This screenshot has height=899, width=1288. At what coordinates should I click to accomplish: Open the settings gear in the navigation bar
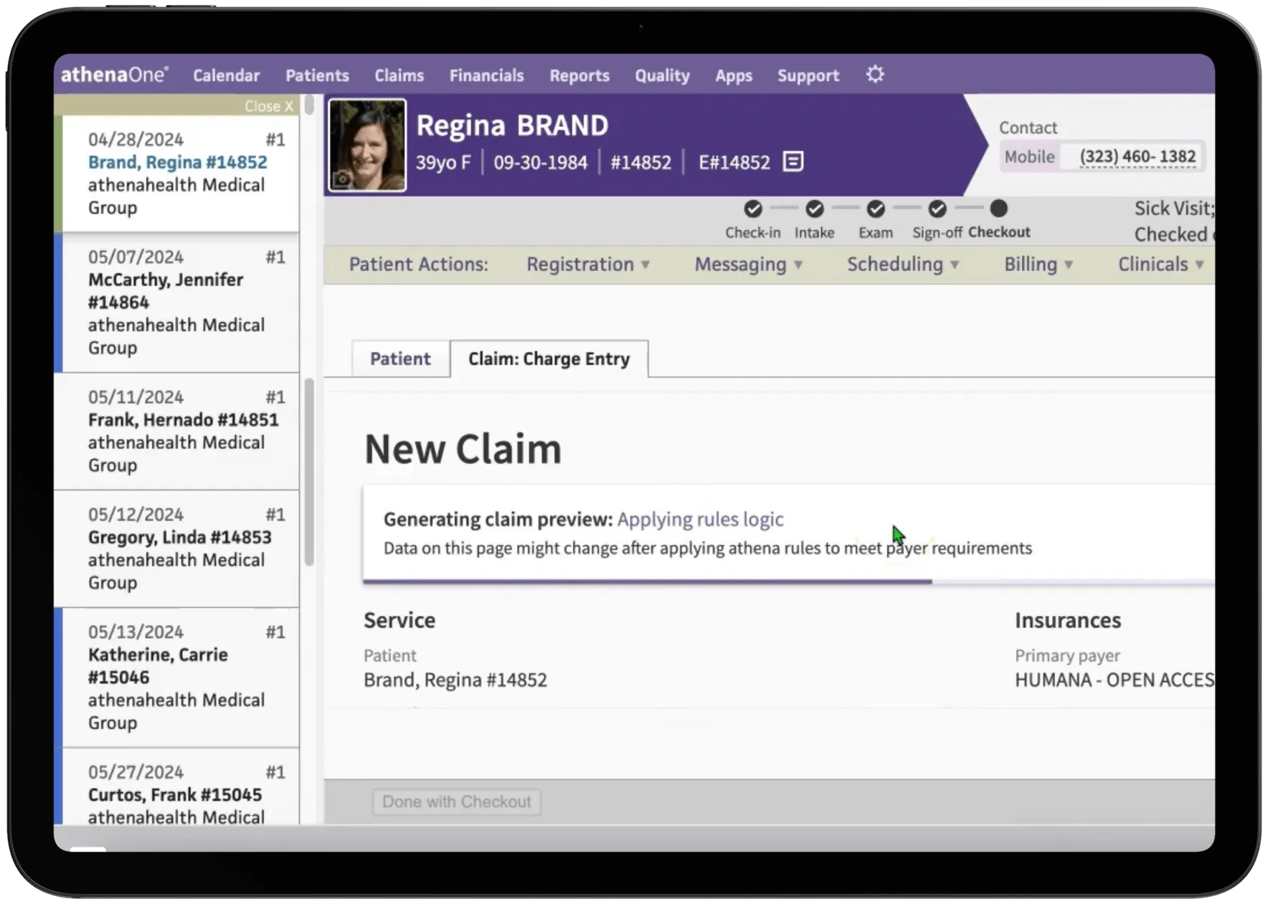[x=875, y=74]
